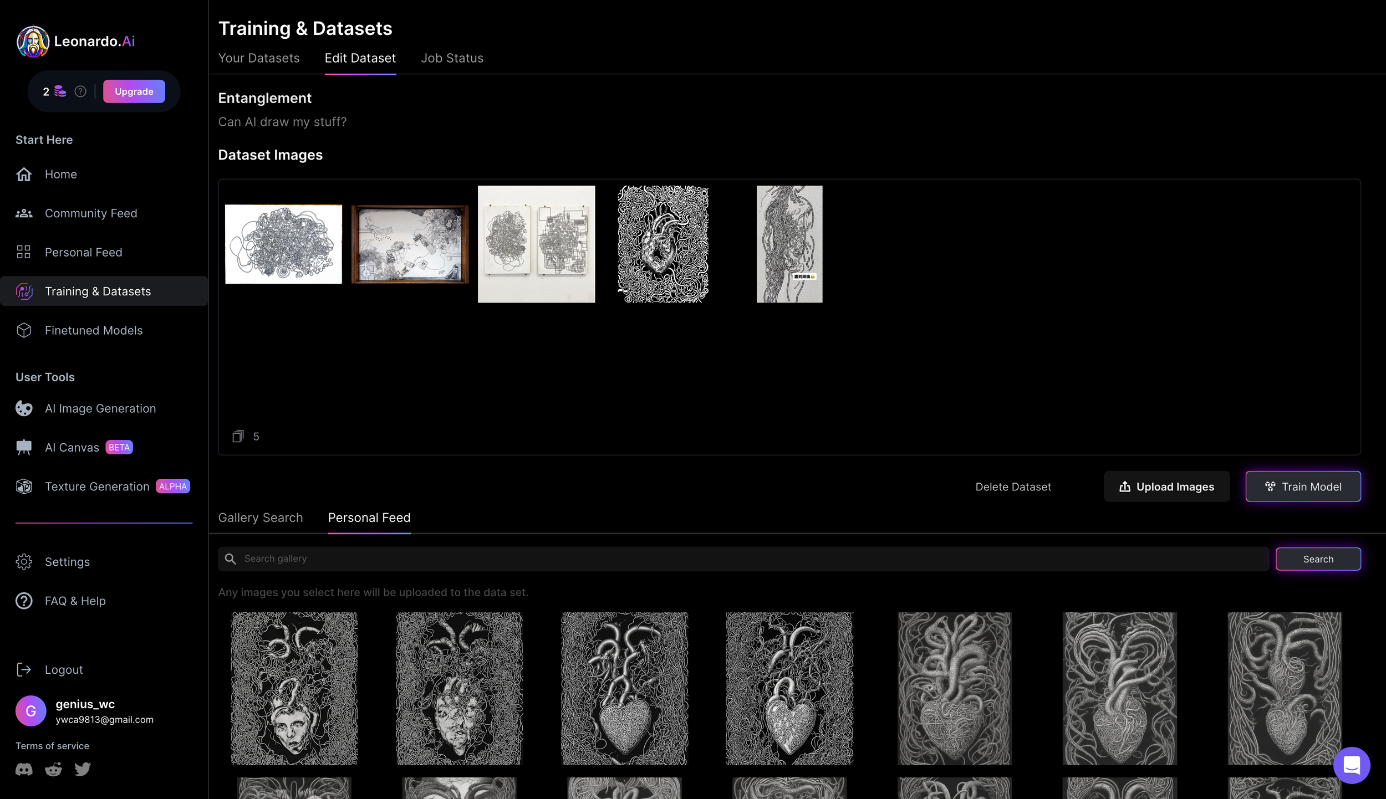This screenshot has height=799, width=1386.
Task: Click the Logout arrow icon
Action: coord(24,669)
